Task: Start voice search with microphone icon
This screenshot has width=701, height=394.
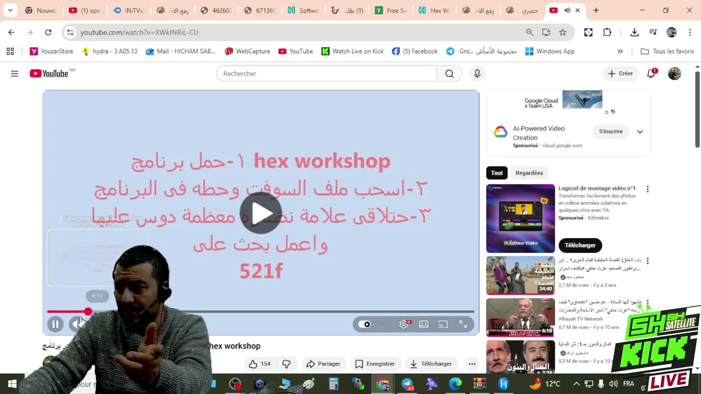Action: point(477,73)
